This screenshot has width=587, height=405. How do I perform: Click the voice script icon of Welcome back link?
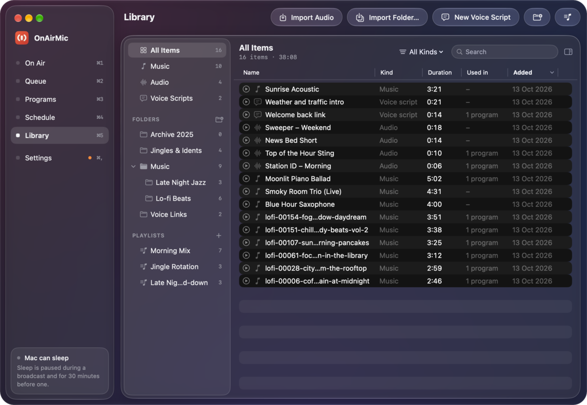click(258, 115)
